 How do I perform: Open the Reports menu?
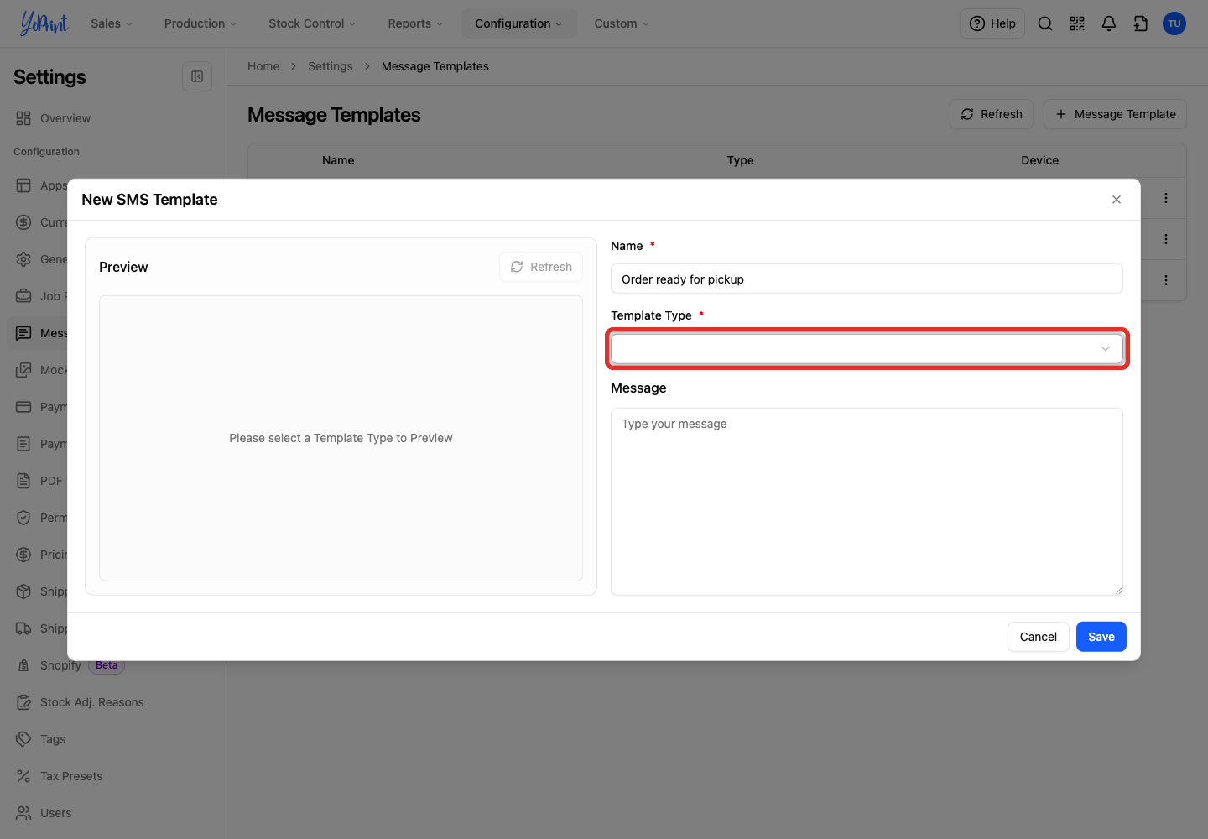[x=415, y=23]
